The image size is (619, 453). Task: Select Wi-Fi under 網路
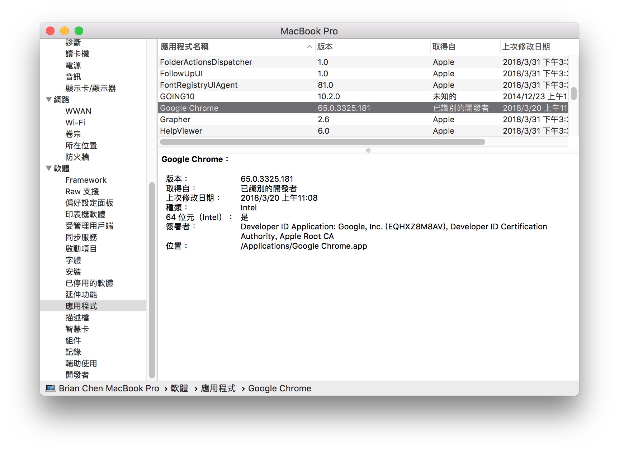click(x=75, y=123)
